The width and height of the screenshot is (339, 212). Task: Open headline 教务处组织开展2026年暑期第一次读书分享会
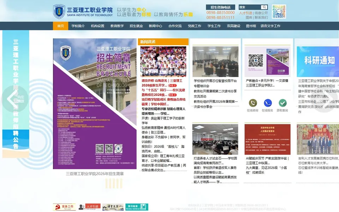point(215,104)
